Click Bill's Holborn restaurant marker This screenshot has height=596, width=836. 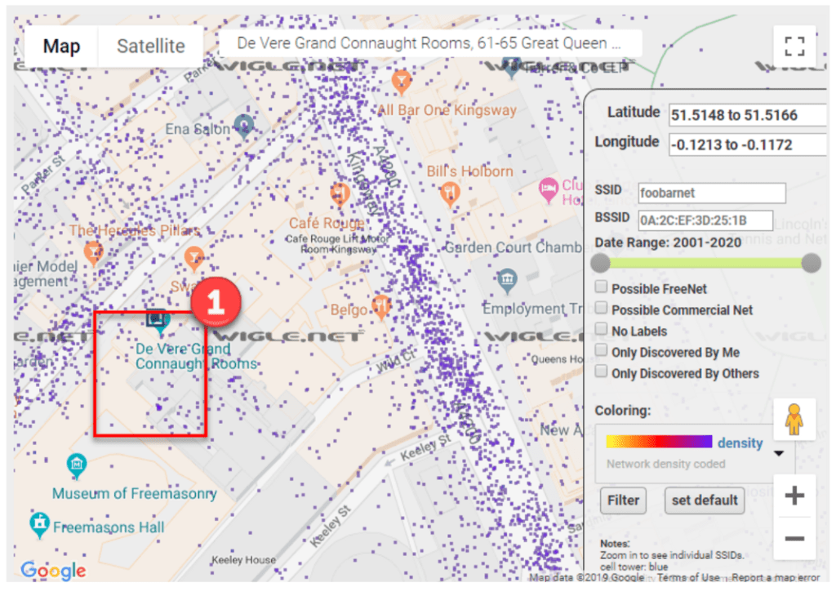[x=450, y=194]
